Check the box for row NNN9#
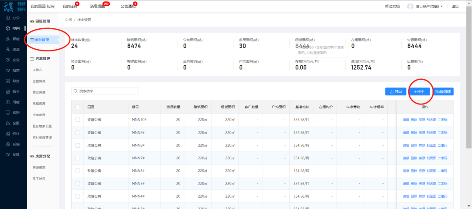Image resolution: width=472 pixels, height=209 pixels. [78, 132]
